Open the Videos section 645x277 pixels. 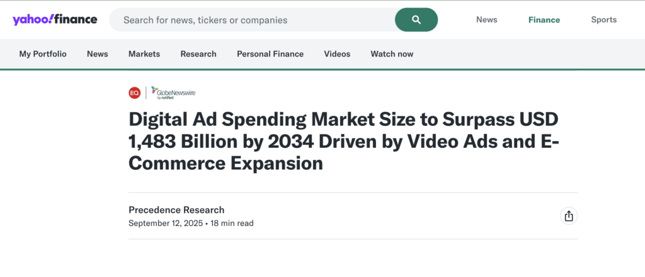coord(337,54)
